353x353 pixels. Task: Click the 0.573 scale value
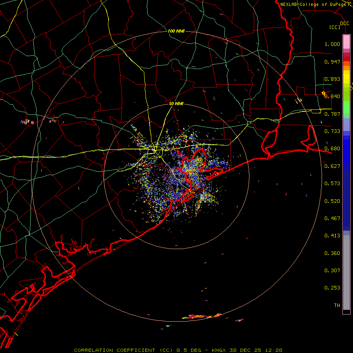332,184
